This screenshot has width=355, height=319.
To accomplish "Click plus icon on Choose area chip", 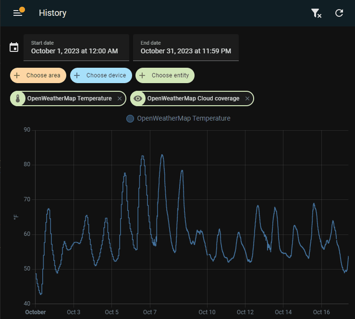I will tap(17, 75).
